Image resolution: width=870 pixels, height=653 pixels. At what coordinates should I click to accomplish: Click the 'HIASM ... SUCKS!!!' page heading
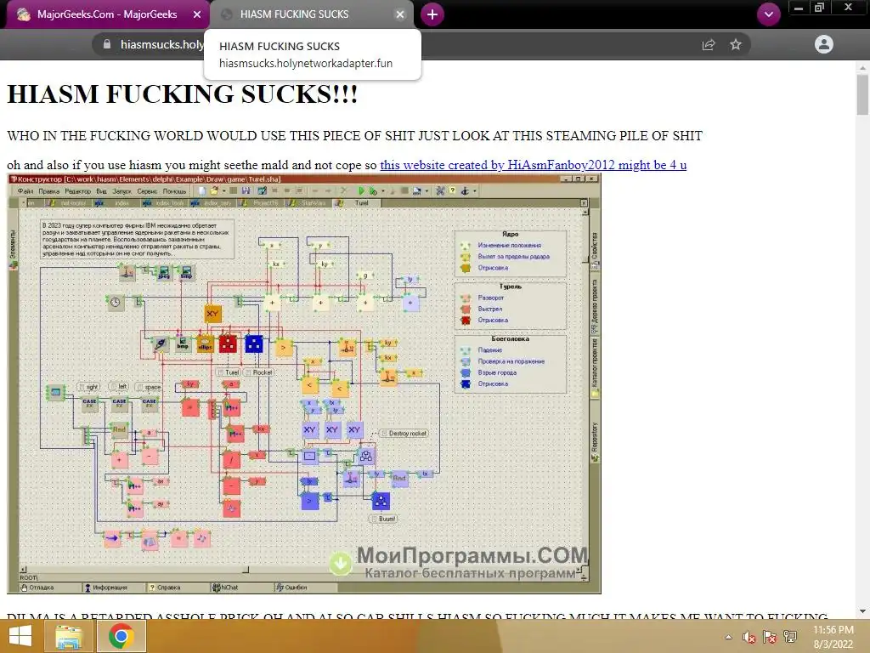click(x=183, y=94)
